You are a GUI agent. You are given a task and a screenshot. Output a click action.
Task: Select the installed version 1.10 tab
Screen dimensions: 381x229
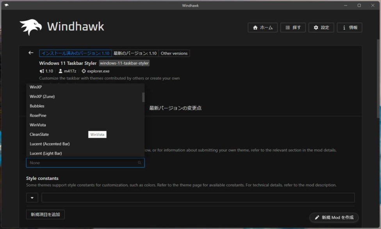click(75, 53)
